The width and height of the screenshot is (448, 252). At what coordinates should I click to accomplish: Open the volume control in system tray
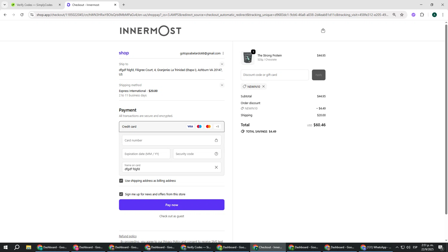click(408, 247)
